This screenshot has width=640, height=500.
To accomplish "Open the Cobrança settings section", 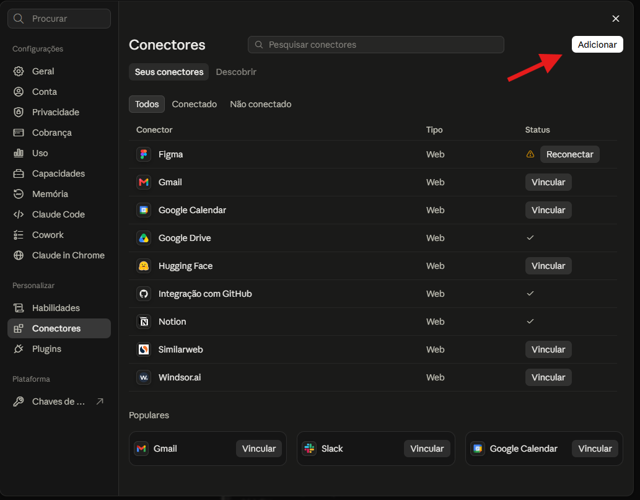I will 59,132.
